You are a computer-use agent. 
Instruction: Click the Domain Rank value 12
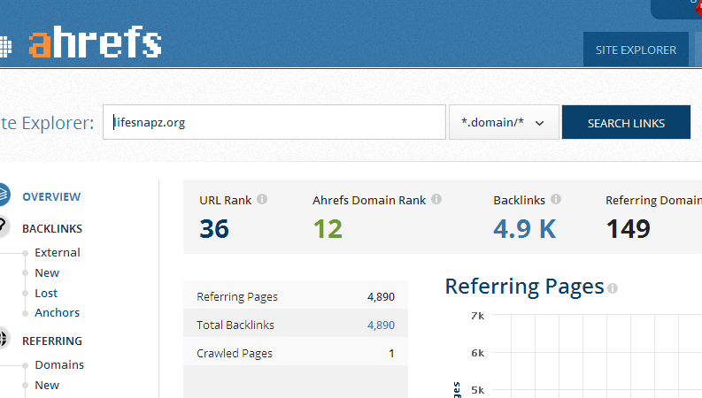[x=328, y=228]
